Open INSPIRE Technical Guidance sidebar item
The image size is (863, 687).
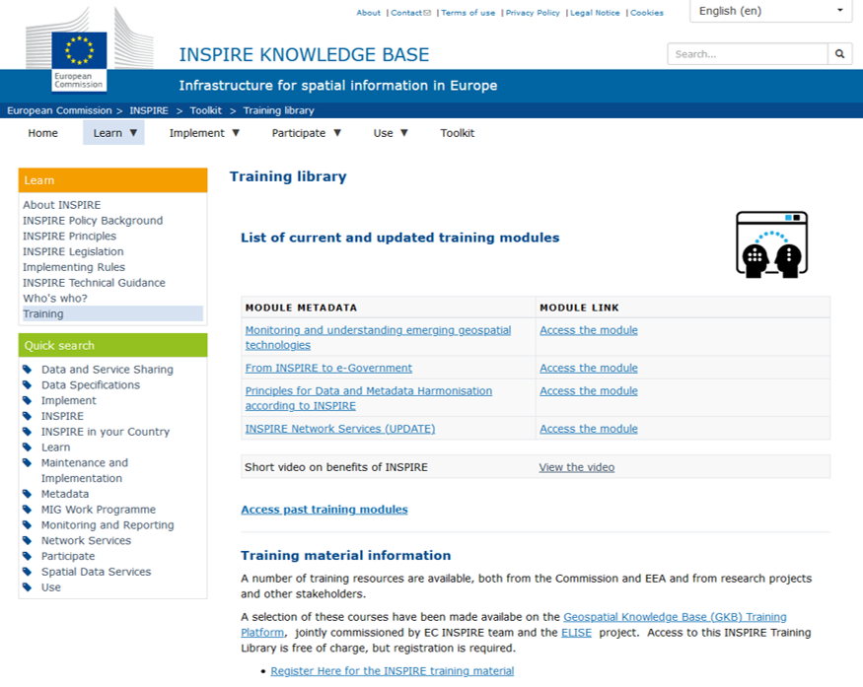coord(94,282)
